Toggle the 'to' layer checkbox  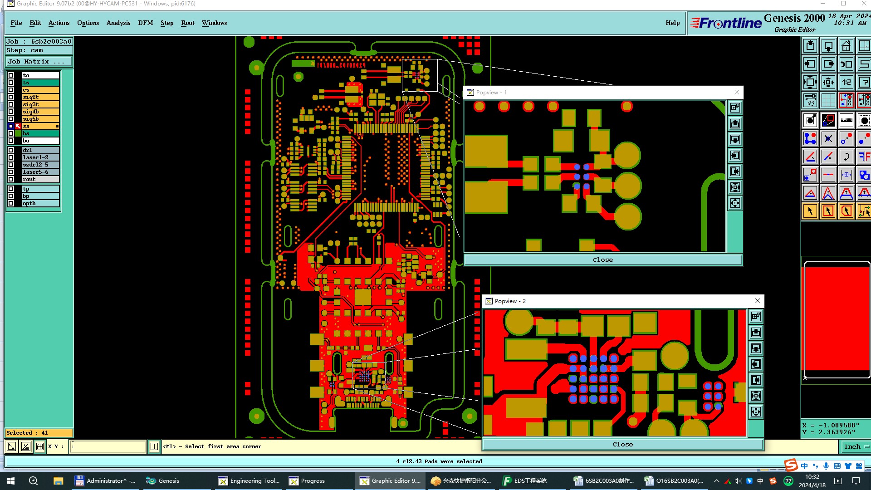11,75
